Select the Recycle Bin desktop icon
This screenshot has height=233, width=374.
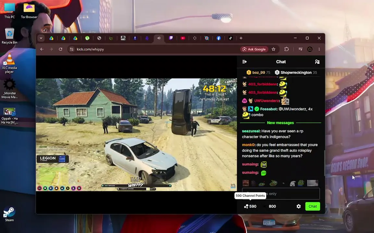pos(9,36)
